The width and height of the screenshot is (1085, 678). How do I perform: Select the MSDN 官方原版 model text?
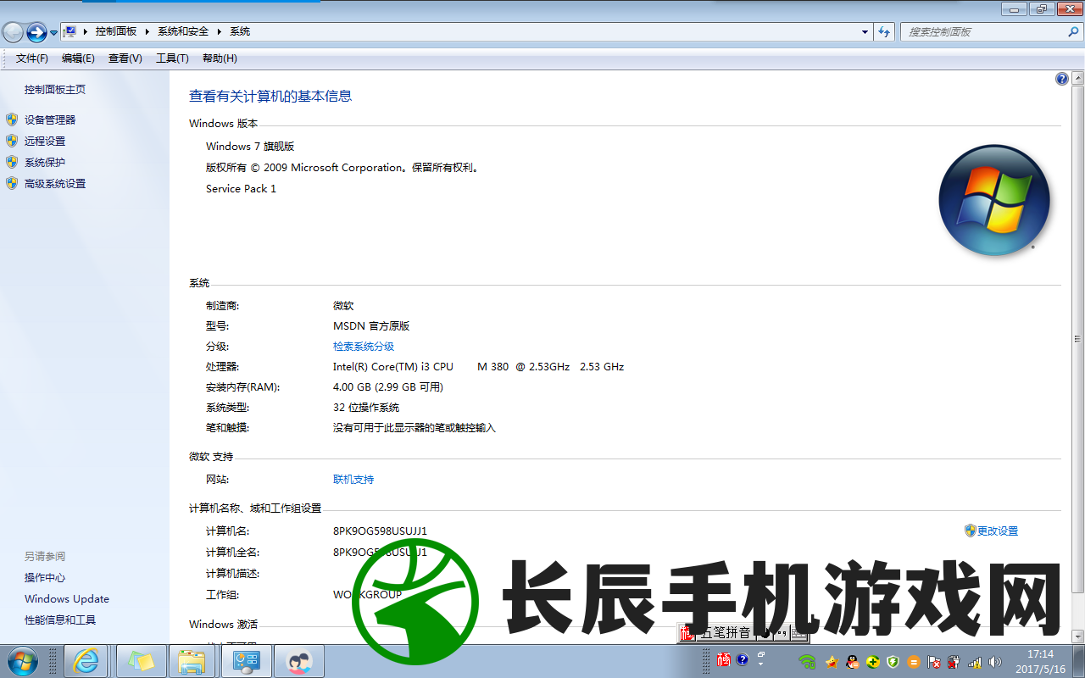[371, 326]
